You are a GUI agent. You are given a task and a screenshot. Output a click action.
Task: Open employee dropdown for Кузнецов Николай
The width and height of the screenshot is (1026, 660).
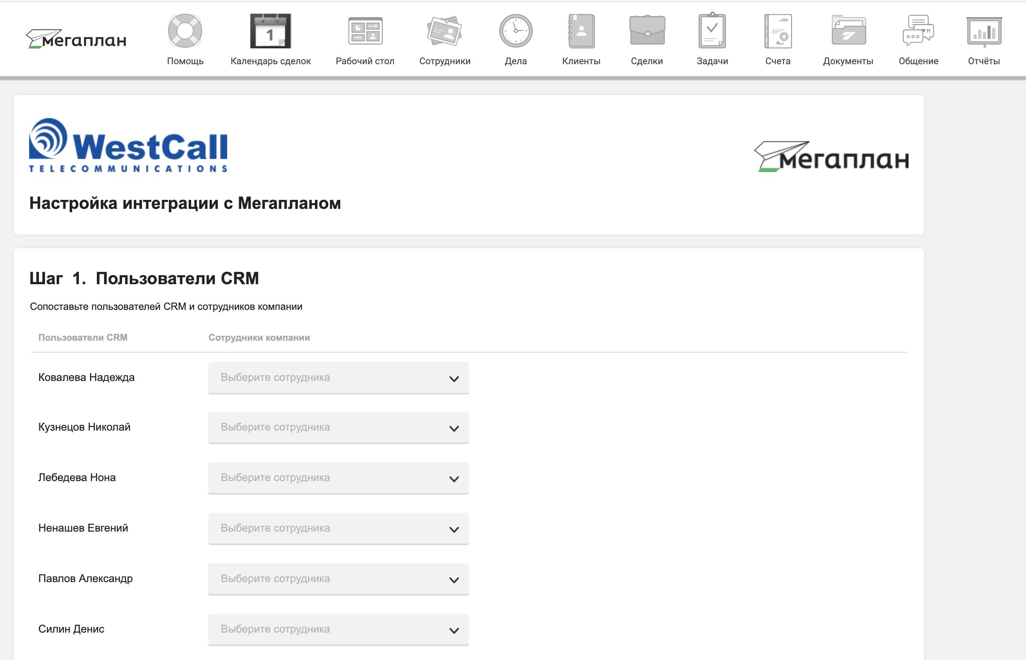tap(338, 427)
